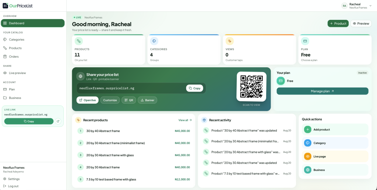This screenshot has width=377, height=190.
Task: Open live link external icon in sidebar
Action: point(58,121)
